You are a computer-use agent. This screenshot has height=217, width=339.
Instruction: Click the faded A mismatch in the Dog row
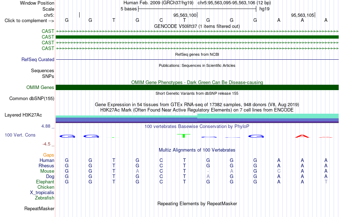pyautogui.click(x=208, y=177)
